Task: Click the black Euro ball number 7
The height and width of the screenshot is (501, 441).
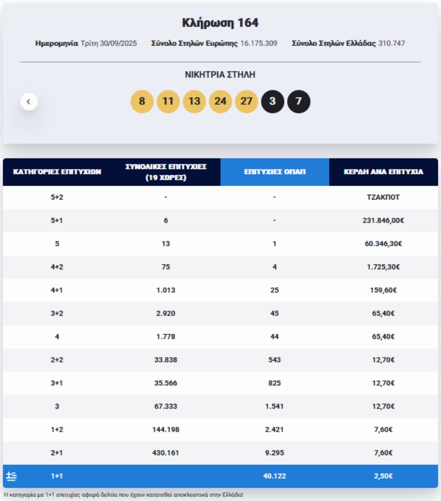Action: pyautogui.click(x=299, y=102)
